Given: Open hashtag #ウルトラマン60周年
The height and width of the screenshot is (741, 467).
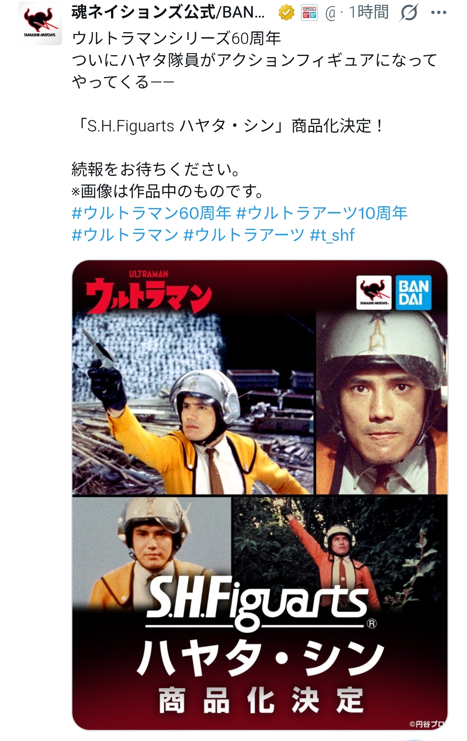Looking at the screenshot, I should (x=152, y=213).
